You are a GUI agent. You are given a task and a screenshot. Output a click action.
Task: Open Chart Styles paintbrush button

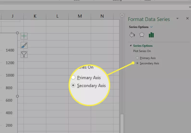click(24, 45)
